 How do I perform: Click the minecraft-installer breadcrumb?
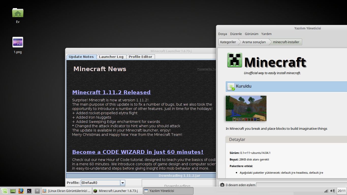tap(286, 42)
